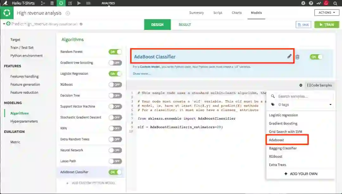The image size is (342, 194).
Task: Open Train / Test Set settings
Action: (22, 47)
